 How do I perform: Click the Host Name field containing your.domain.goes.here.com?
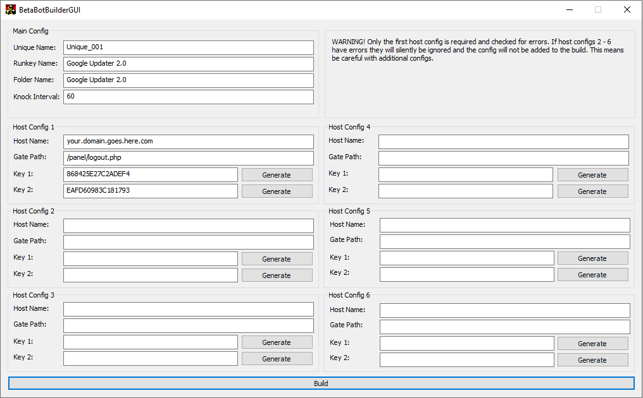[x=188, y=142]
